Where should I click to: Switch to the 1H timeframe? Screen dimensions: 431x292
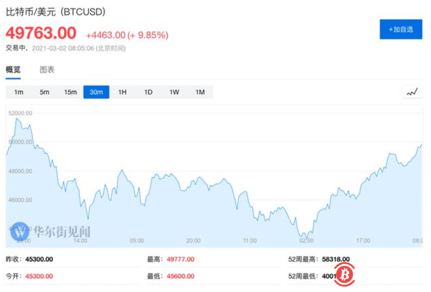(122, 92)
